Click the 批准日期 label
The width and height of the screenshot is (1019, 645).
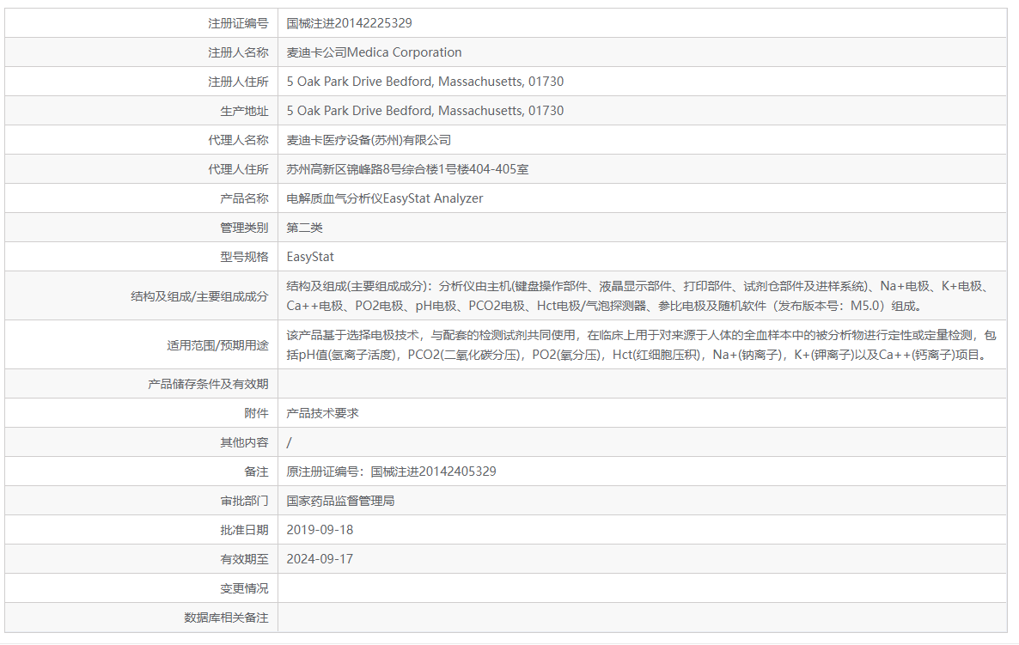coord(244,530)
